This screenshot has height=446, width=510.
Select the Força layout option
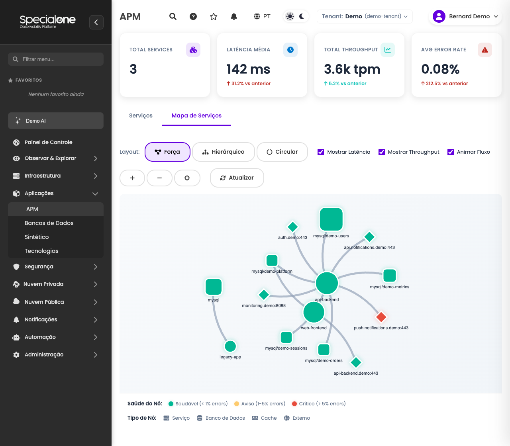pos(167,152)
